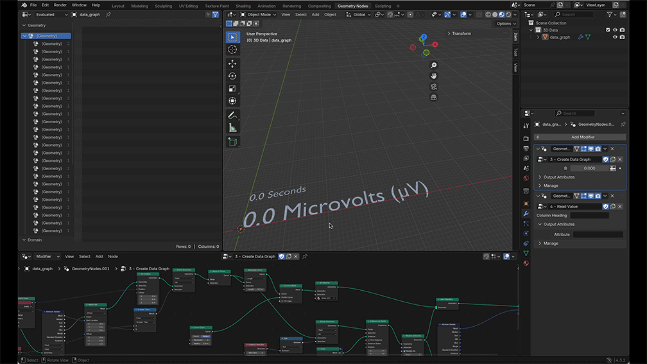Click the Add Modifier button
The height and width of the screenshot is (364, 647).
(x=580, y=137)
